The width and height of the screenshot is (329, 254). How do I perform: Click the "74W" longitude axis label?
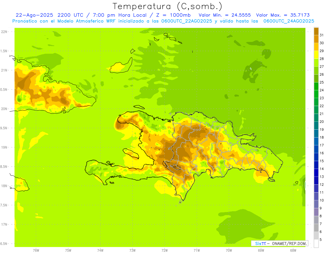[x=100, y=250]
